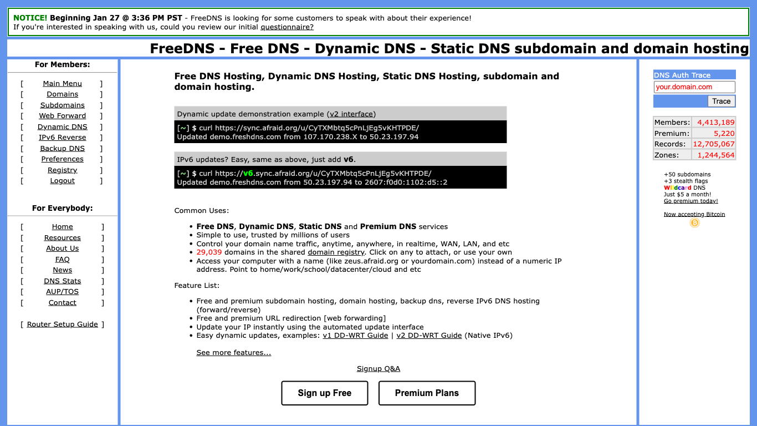Open the v1 DD-WRT Guide

(x=355, y=336)
